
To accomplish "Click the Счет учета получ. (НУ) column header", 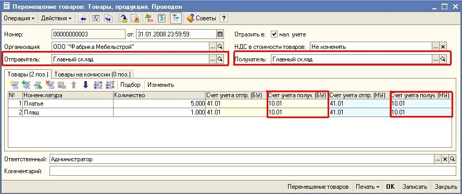I will [x=421, y=95].
